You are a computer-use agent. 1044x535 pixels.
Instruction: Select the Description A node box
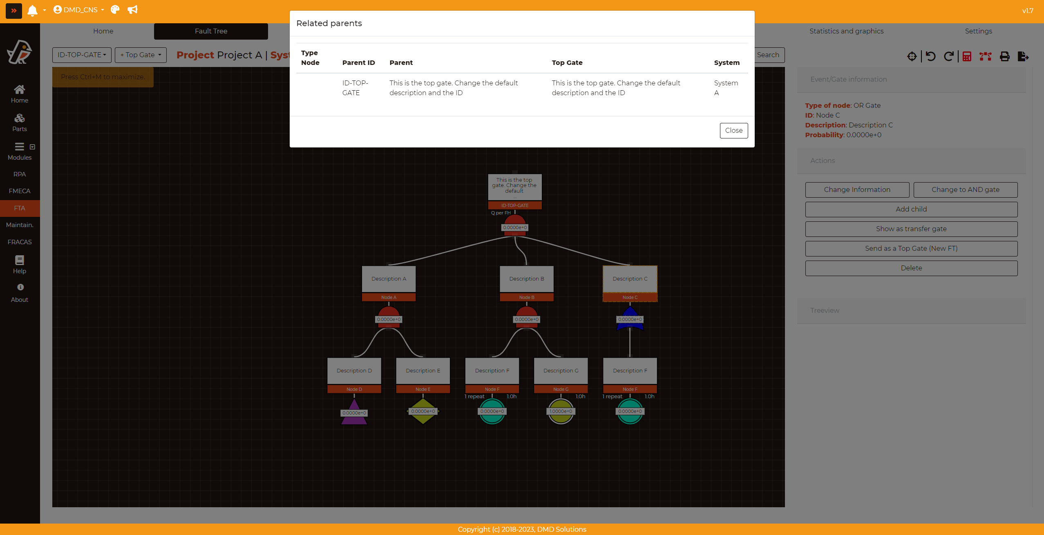pyautogui.click(x=389, y=279)
